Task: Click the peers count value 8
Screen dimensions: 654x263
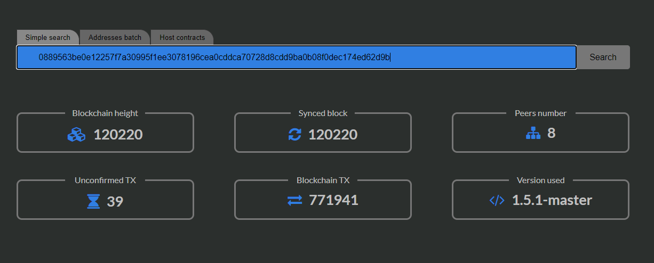Action: pos(551,133)
